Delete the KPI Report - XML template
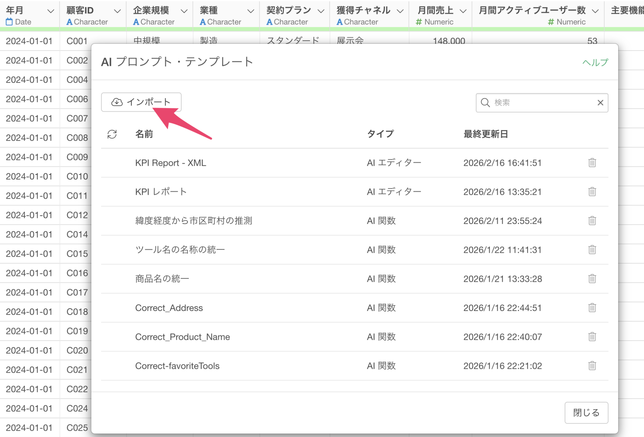Viewport: 644px width, 437px height. (592, 163)
